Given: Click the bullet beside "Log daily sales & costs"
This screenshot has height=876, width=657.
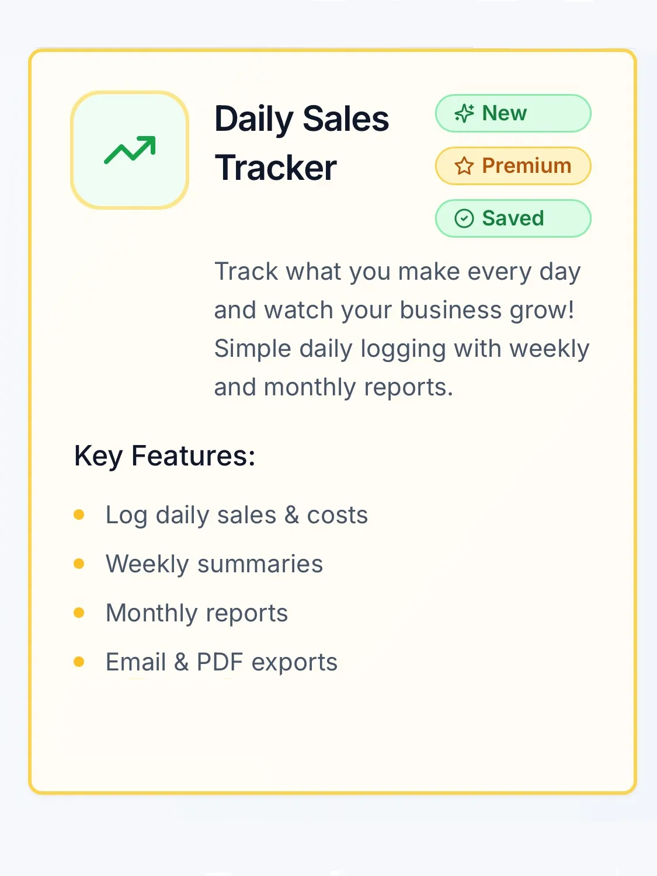Looking at the screenshot, I should pyautogui.click(x=79, y=515).
